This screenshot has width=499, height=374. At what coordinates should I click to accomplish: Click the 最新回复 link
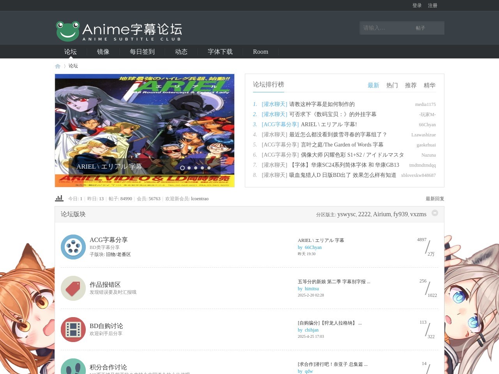pyautogui.click(x=435, y=199)
